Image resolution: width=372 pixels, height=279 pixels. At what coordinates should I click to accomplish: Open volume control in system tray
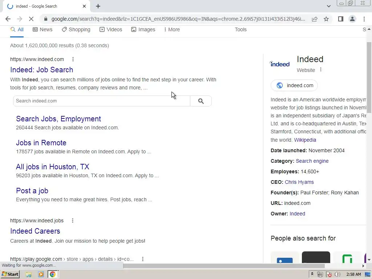coord(337,275)
